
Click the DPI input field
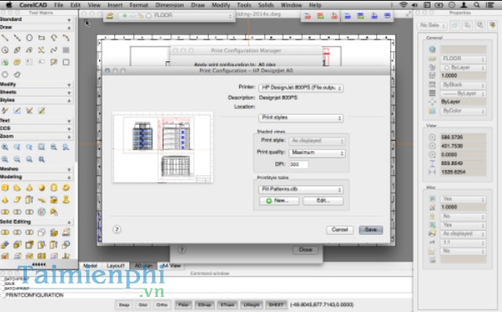(298, 164)
